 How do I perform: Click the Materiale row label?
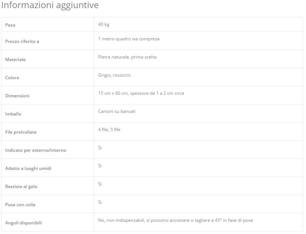(x=16, y=60)
